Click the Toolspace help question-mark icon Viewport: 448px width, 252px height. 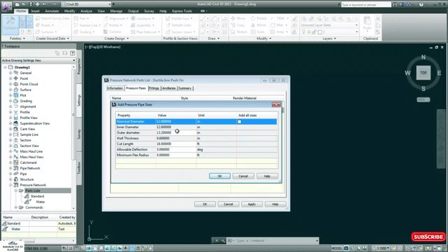73,53
